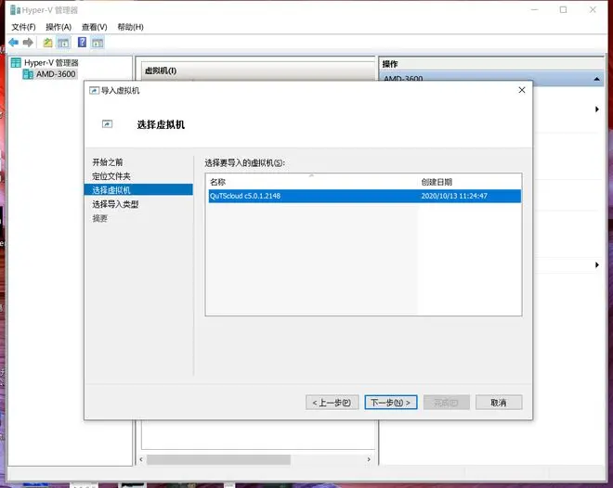This screenshot has height=488, width=613.
Task: Click the 操作 pane header
Action: [390, 64]
